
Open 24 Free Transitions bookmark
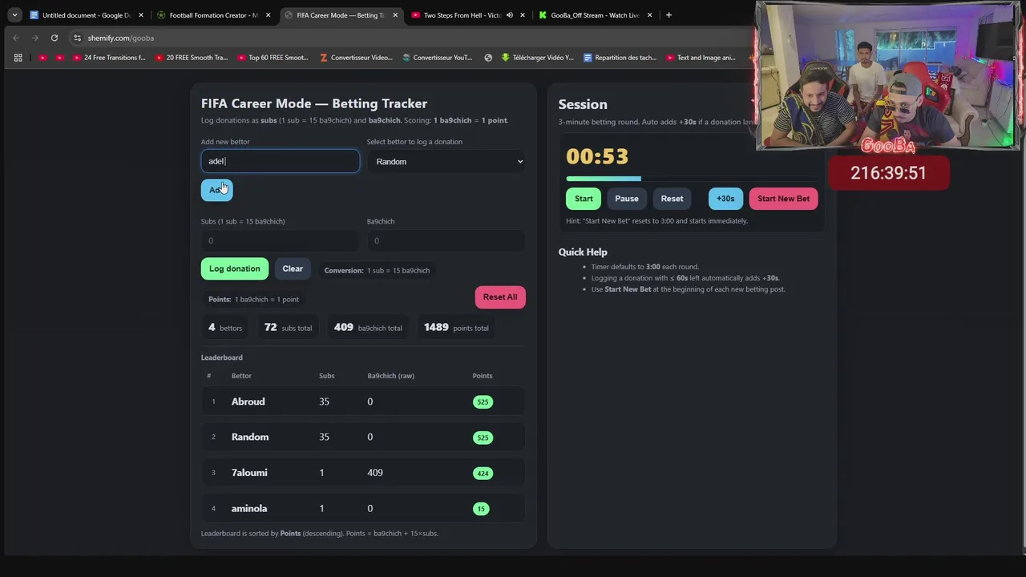point(109,58)
